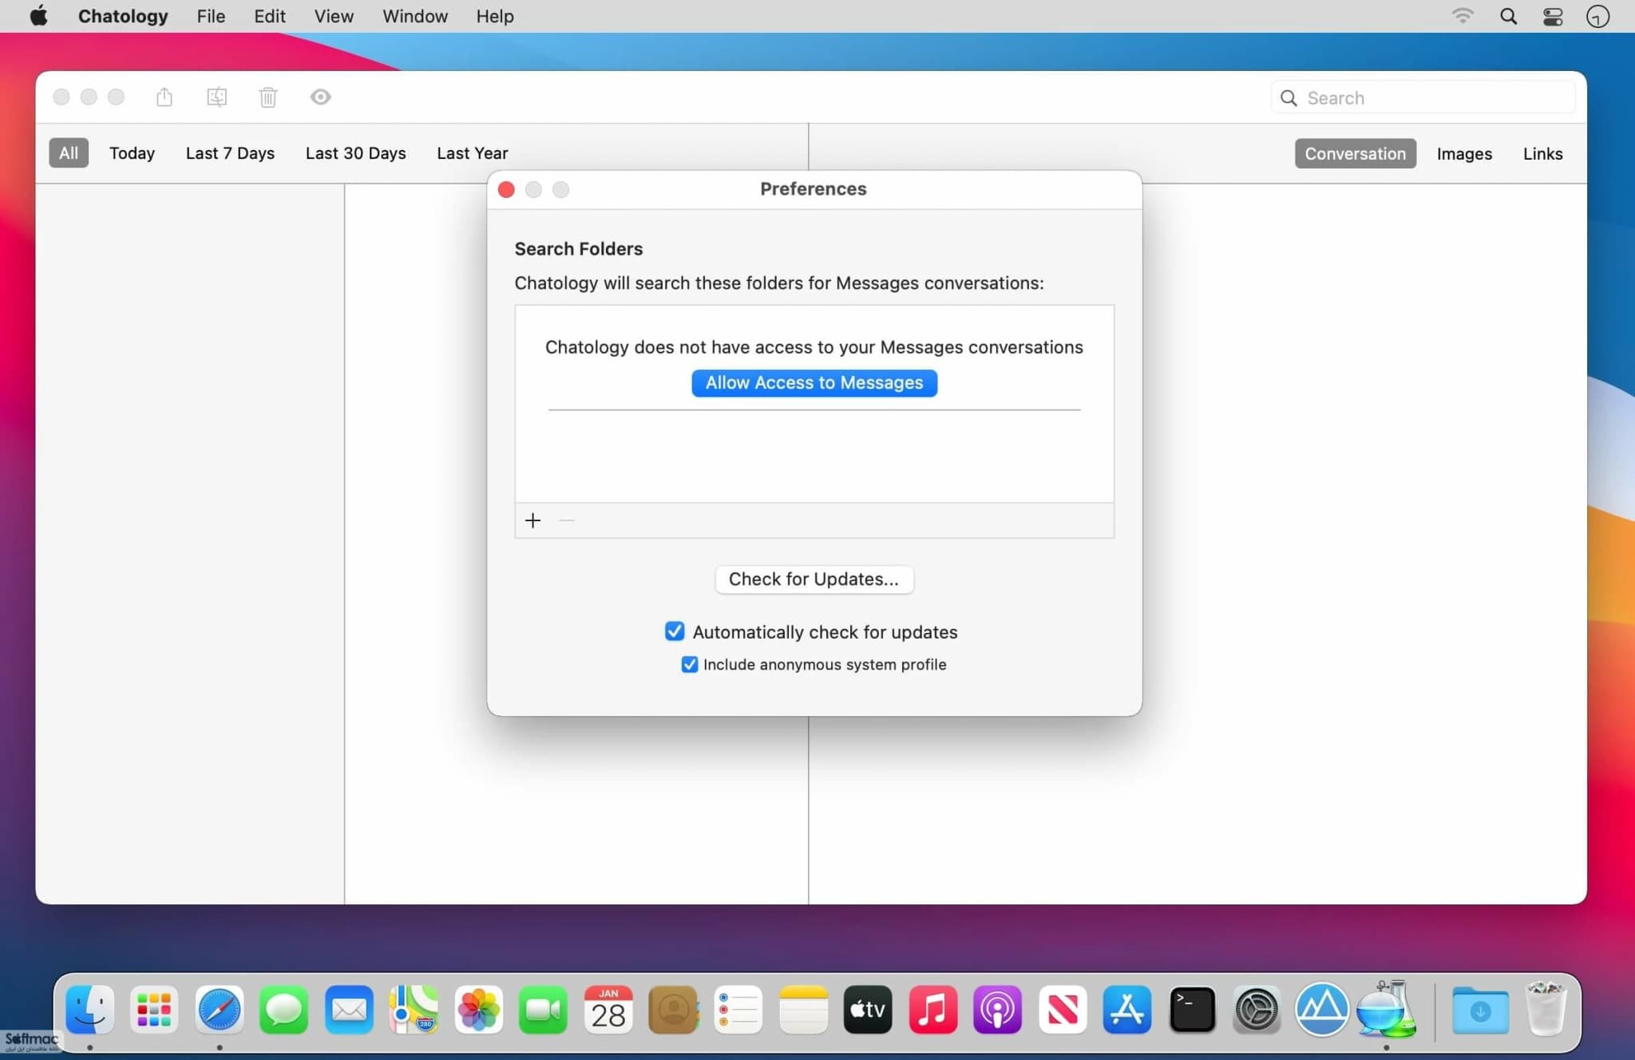Open Spotlight search from menu bar
This screenshot has height=1060, width=1635.
point(1508,16)
